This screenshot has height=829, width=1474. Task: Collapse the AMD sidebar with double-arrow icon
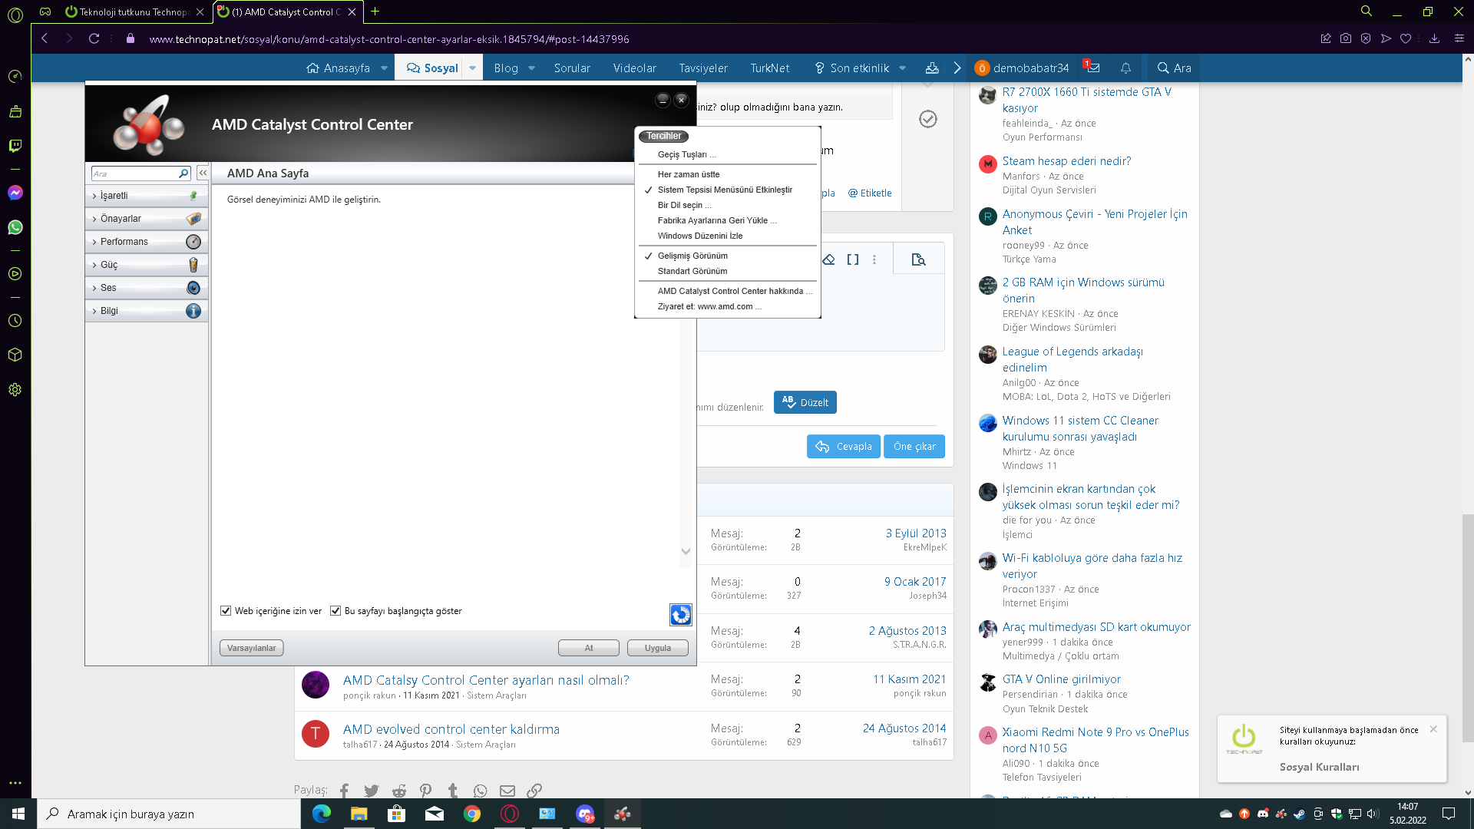203,173
